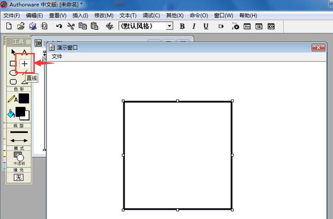Toggle Italic text formatting

click(x=194, y=26)
